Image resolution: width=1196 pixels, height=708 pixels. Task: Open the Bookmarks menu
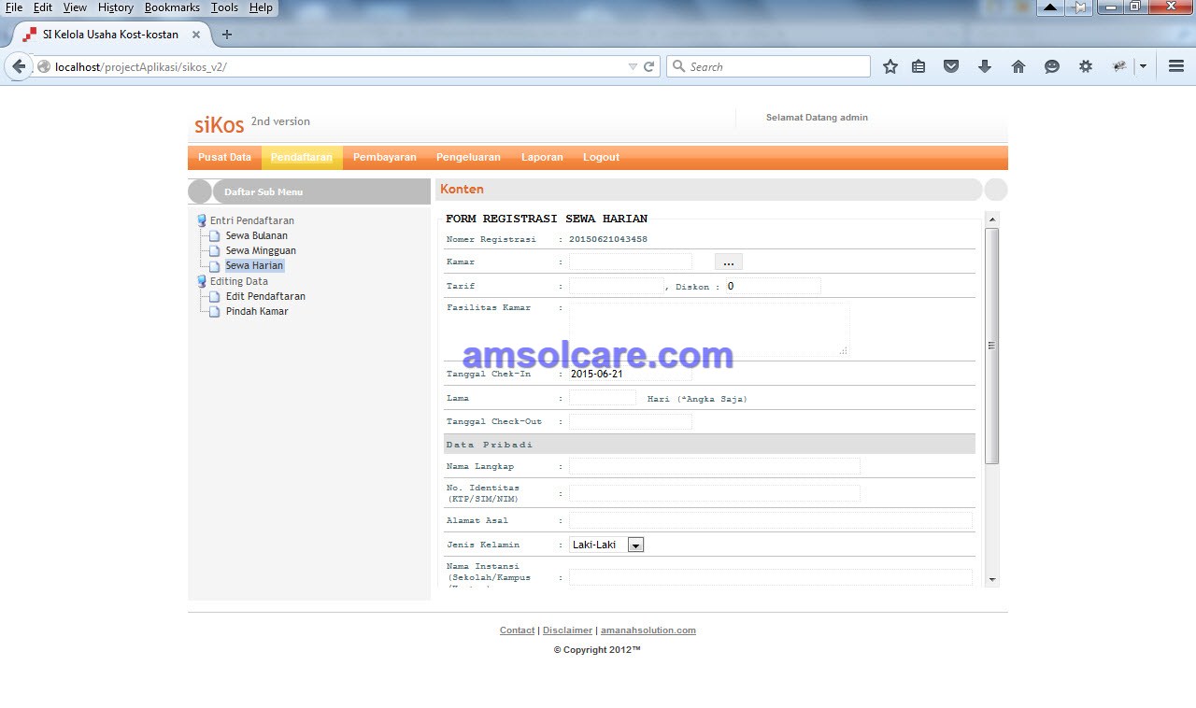click(x=172, y=7)
